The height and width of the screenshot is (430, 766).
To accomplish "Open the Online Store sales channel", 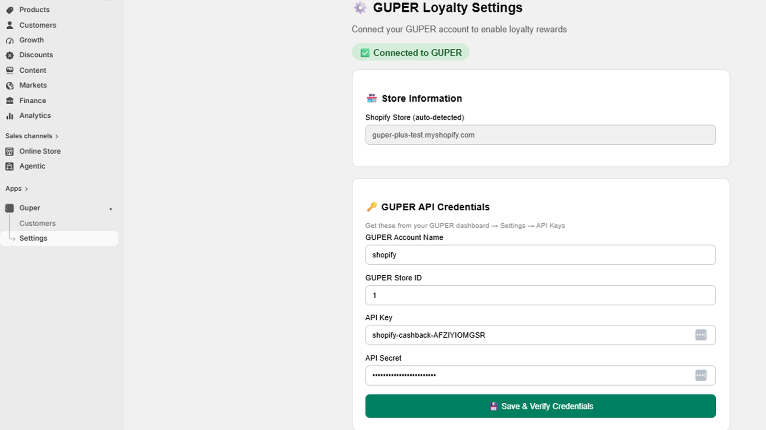I will [40, 151].
